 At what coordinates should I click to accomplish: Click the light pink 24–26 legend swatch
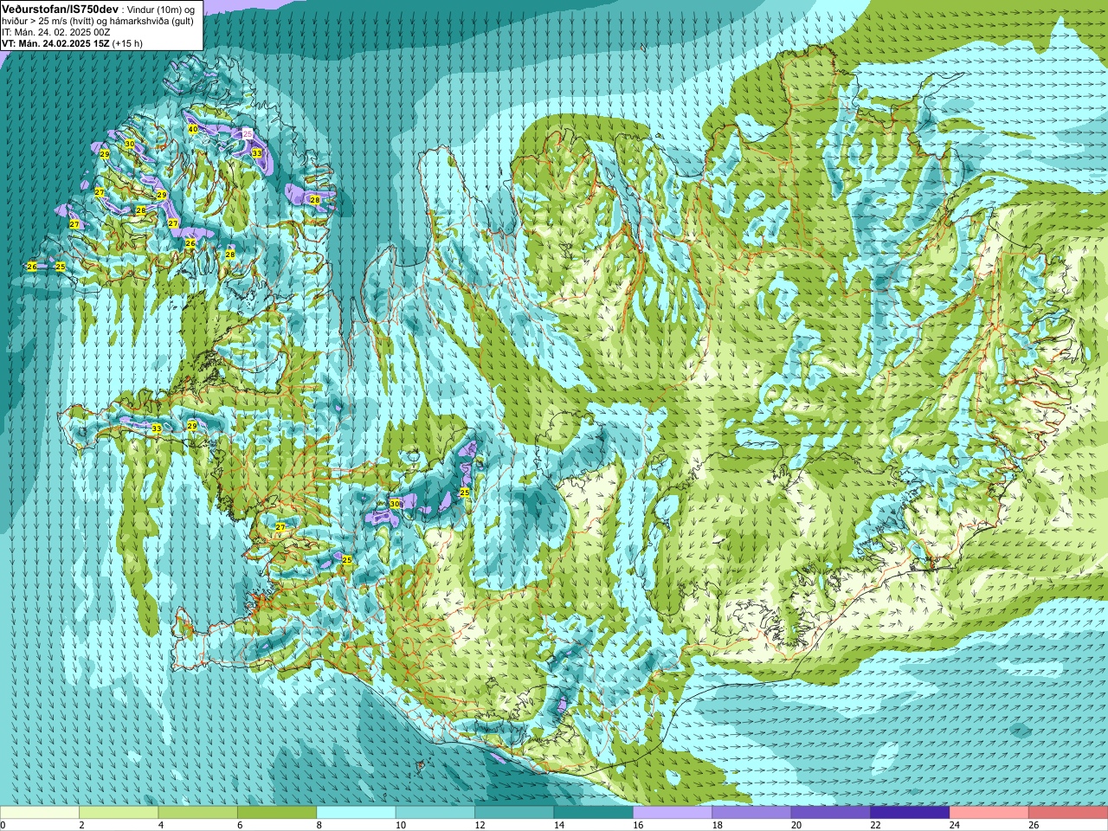989,812
